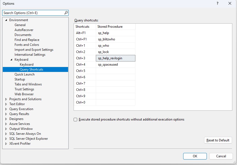Click the Cancel button
237x165 pixels.
(x=221, y=156)
